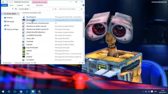Click the highlighted KevinVenjamin video thumbnail icon
Viewport: 168px width, 94px height.
pos(24,20)
